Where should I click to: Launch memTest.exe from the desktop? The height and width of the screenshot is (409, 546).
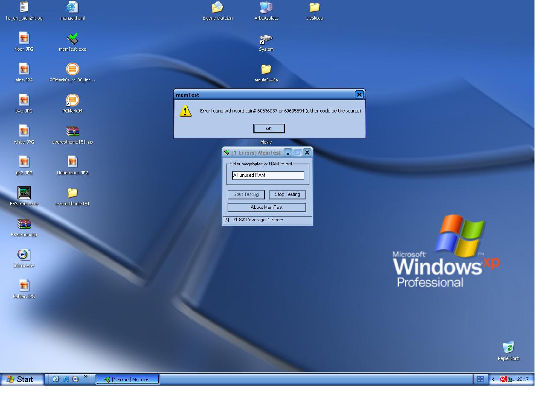pyautogui.click(x=73, y=38)
